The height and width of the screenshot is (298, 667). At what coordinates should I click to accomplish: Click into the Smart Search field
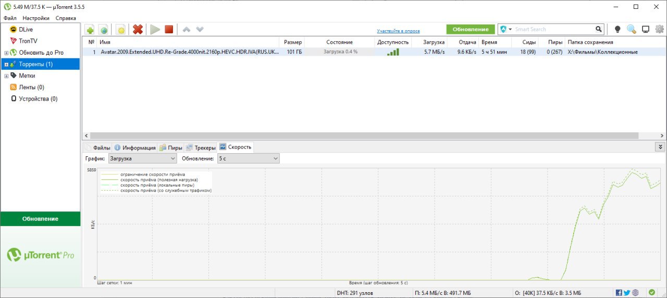click(553, 29)
